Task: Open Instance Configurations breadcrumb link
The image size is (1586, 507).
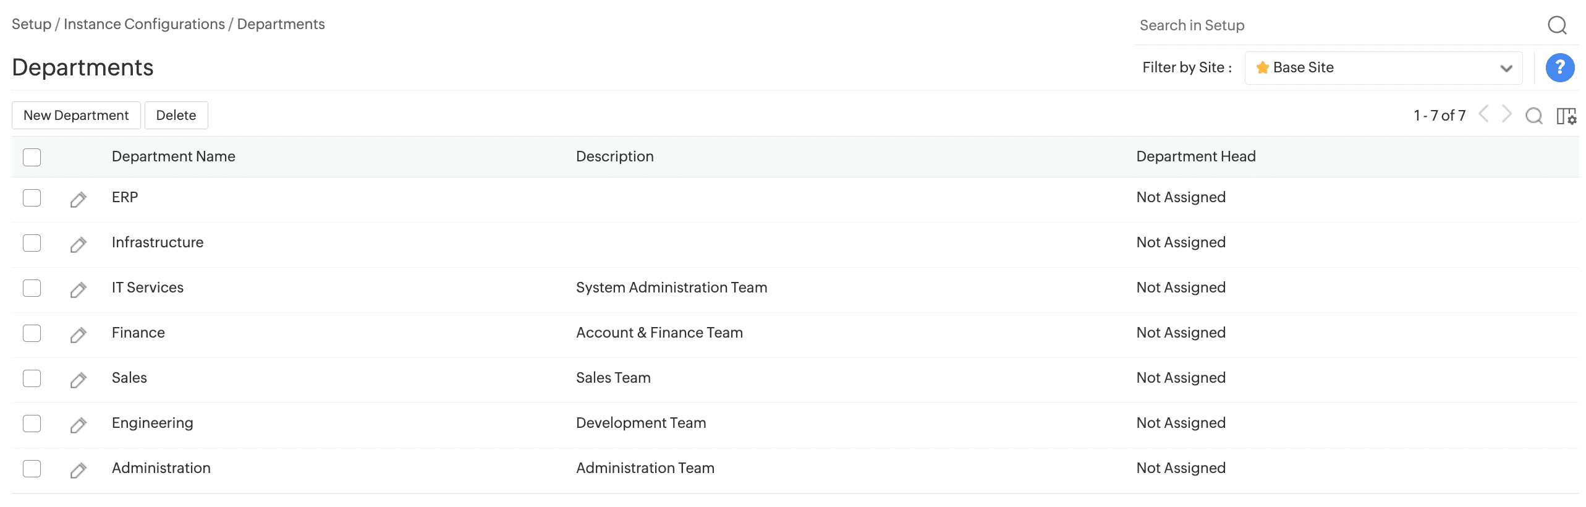Action: tap(144, 24)
